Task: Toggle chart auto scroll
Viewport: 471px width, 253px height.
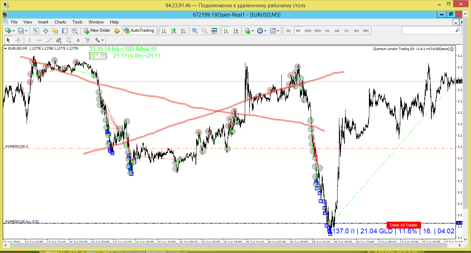Action: pyautogui.click(x=226, y=31)
